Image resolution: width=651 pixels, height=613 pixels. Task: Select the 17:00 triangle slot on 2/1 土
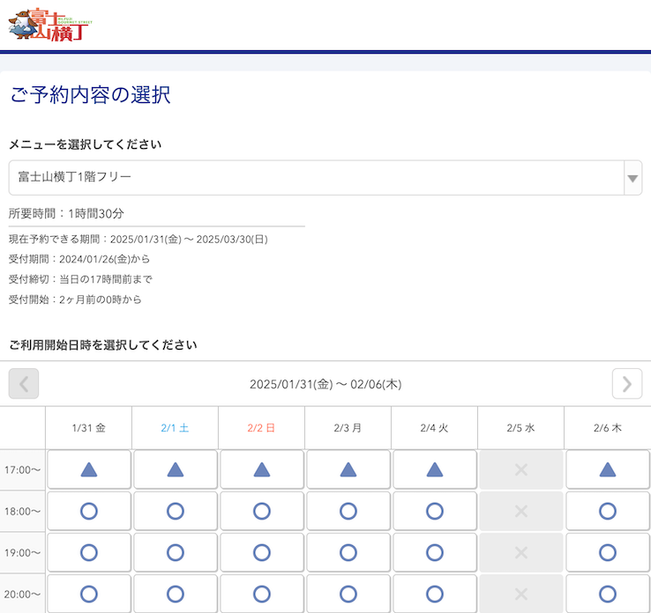pyautogui.click(x=175, y=469)
